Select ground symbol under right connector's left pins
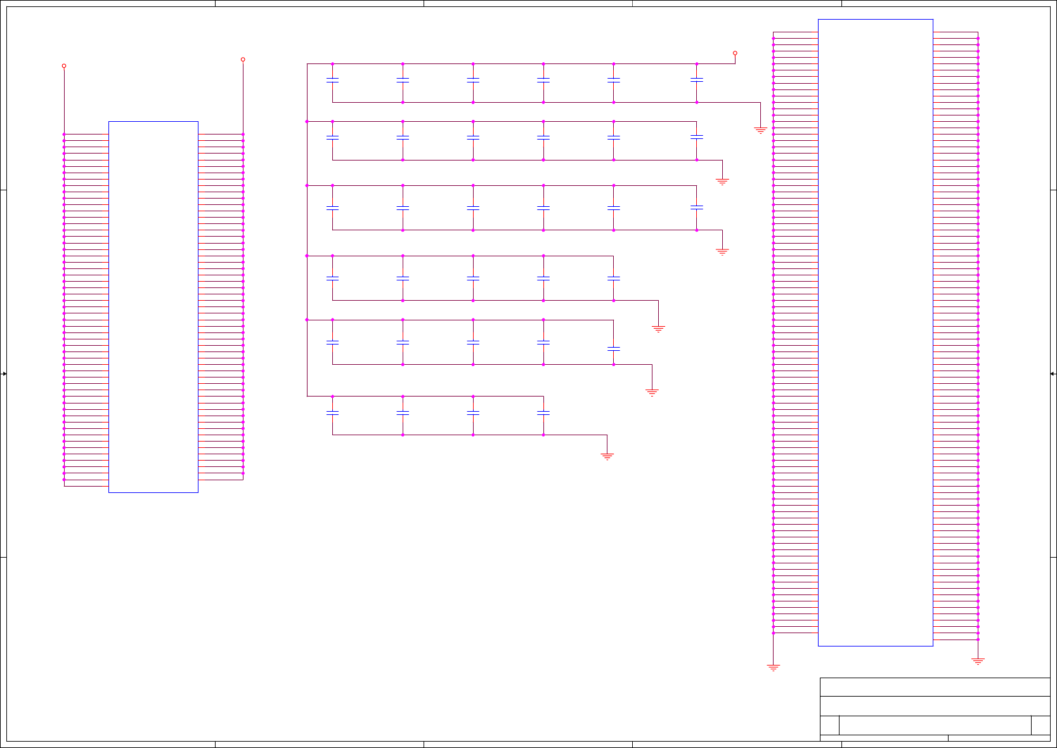Viewport: 1057px width, 748px height. click(773, 667)
